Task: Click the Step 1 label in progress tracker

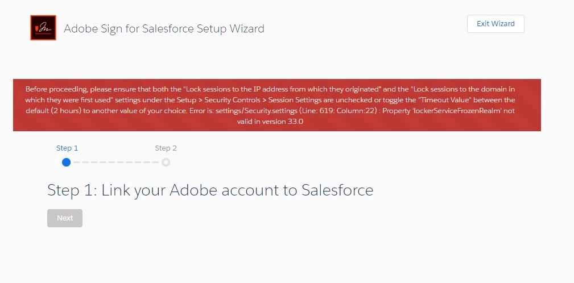Action: coord(67,148)
